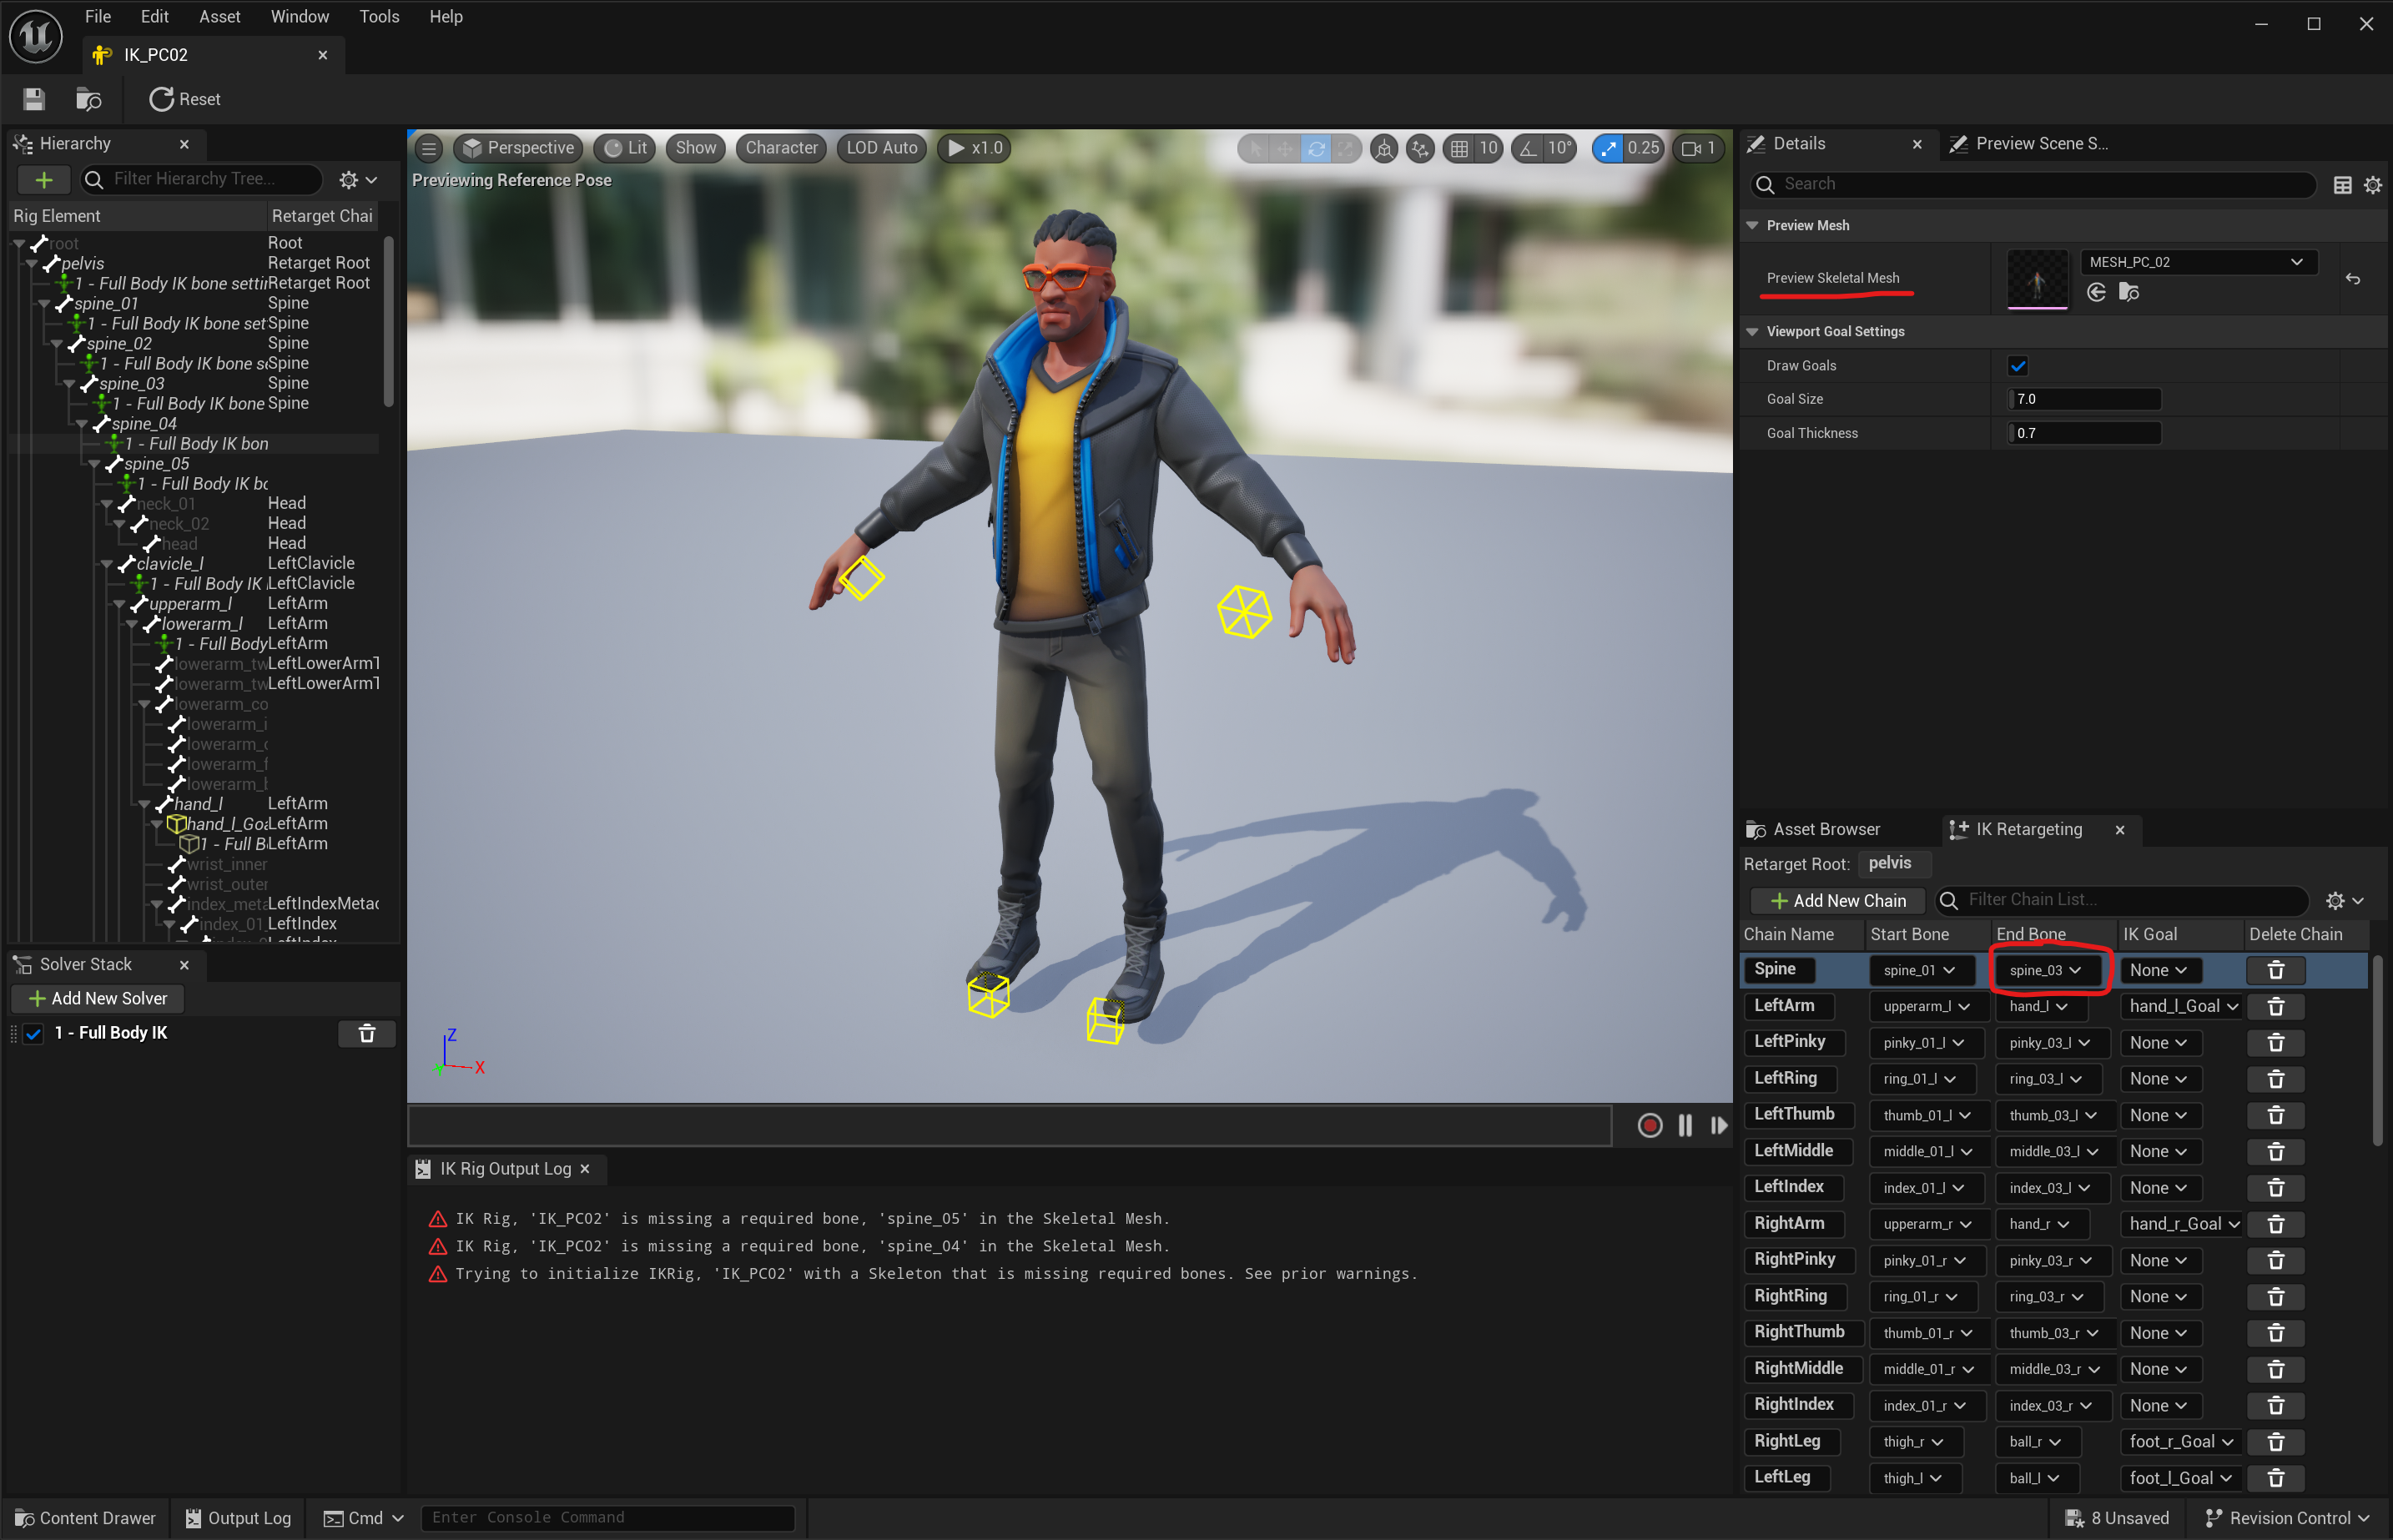Viewport: 2393px width, 1540px height.
Task: Open MESH_PC_02 preview mesh dropdown
Action: [x=2196, y=262]
